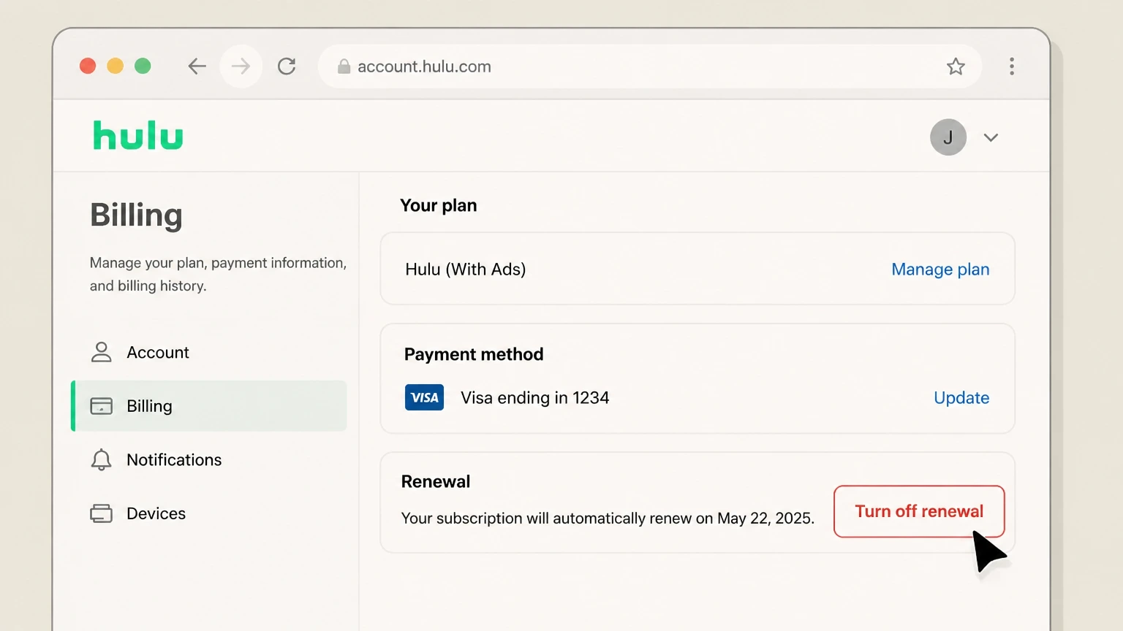
Task: Click the Manage your plan description text
Action: pyautogui.click(x=218, y=274)
